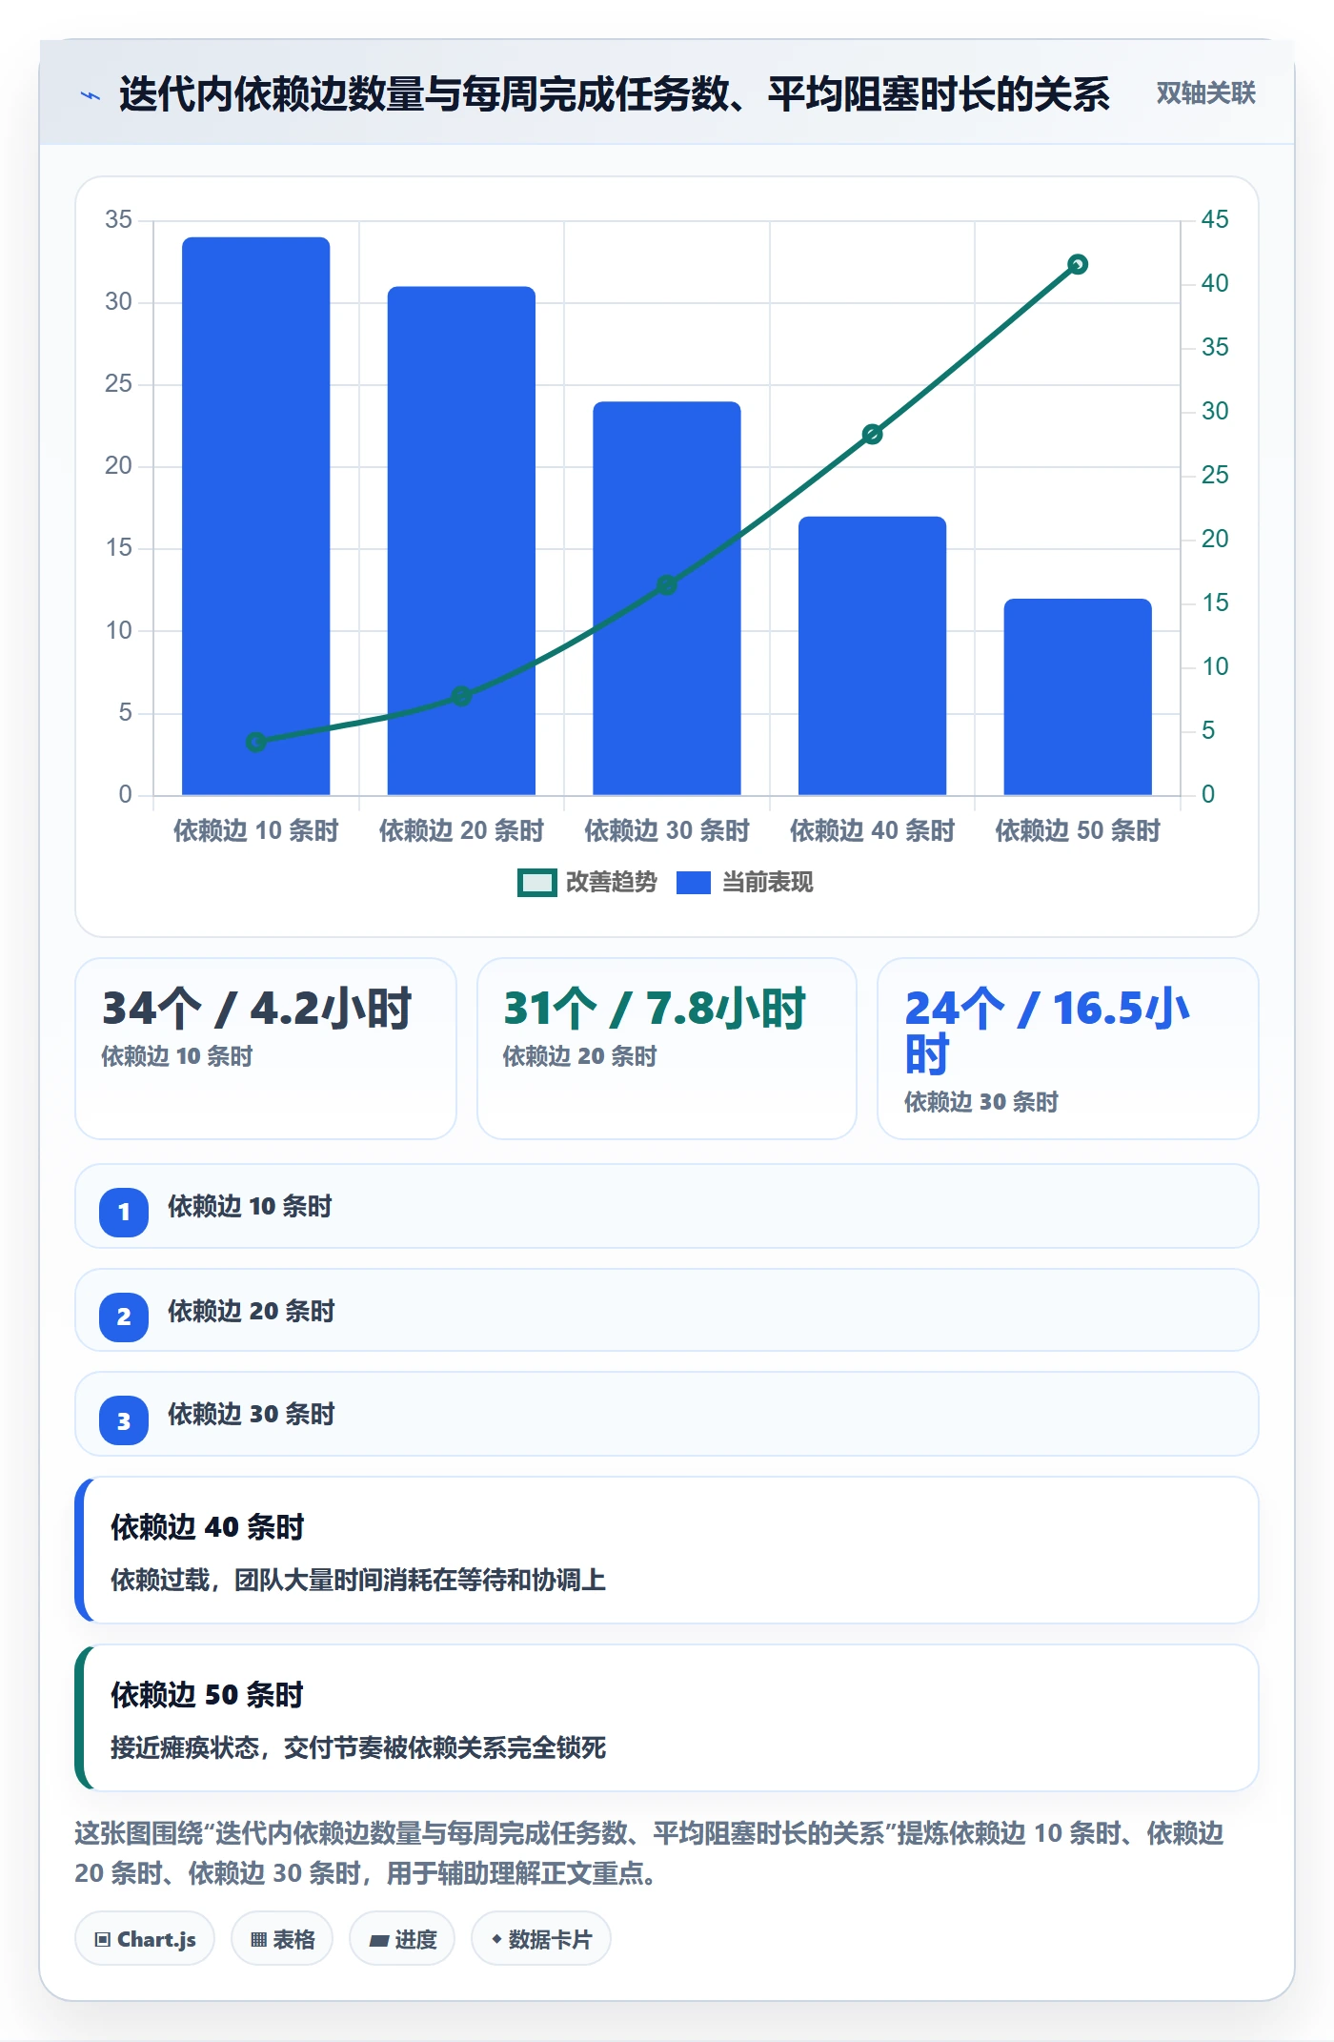Click the blue number 3 badge

pos(124,1420)
